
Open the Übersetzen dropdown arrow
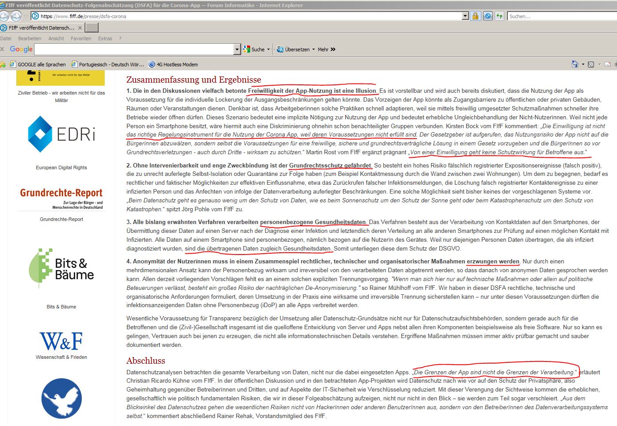(x=313, y=49)
